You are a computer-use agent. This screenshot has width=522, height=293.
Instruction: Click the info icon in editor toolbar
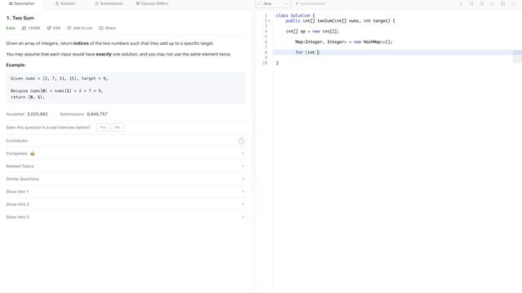tap(461, 3)
